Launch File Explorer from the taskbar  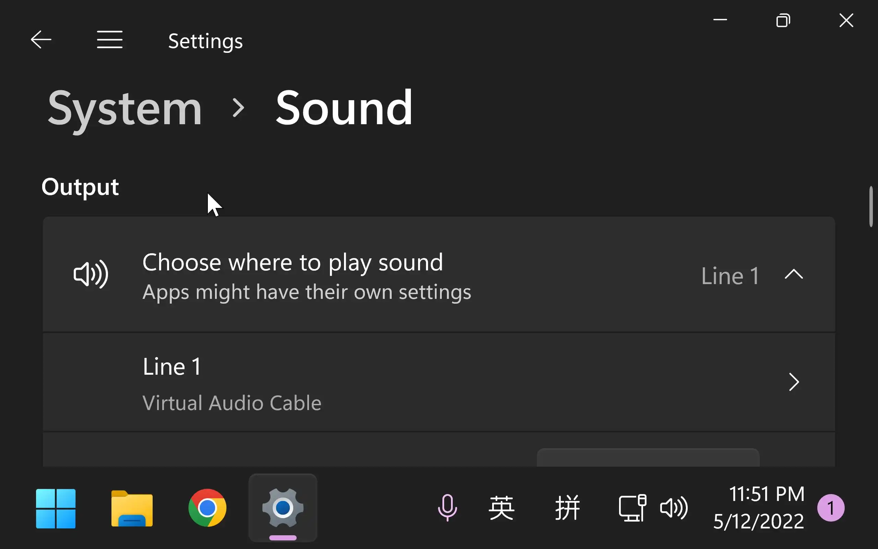click(132, 508)
